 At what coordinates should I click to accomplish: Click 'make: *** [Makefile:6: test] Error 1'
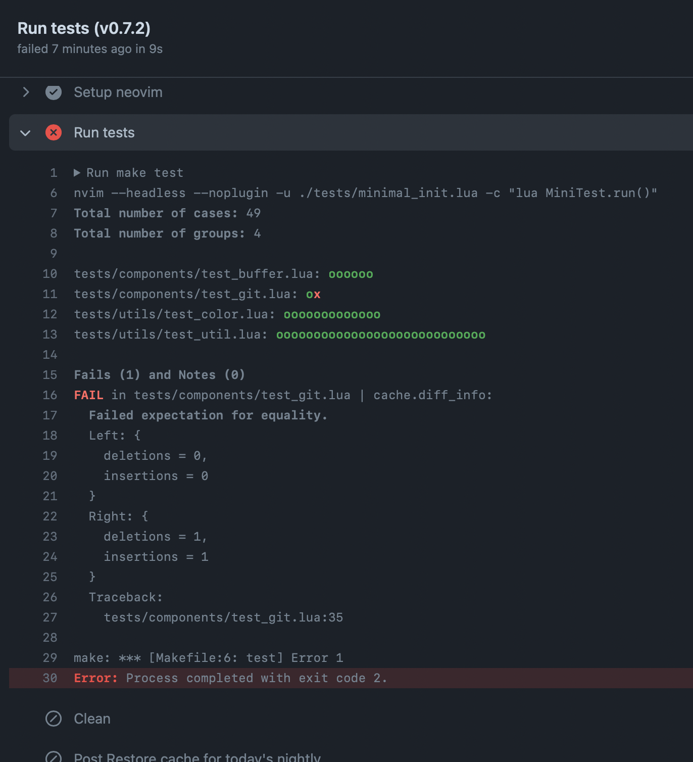pos(209,658)
